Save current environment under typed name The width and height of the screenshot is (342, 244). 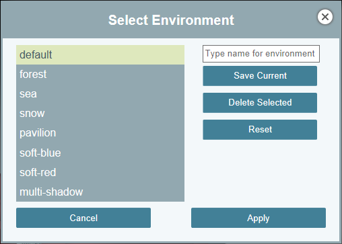coord(260,76)
